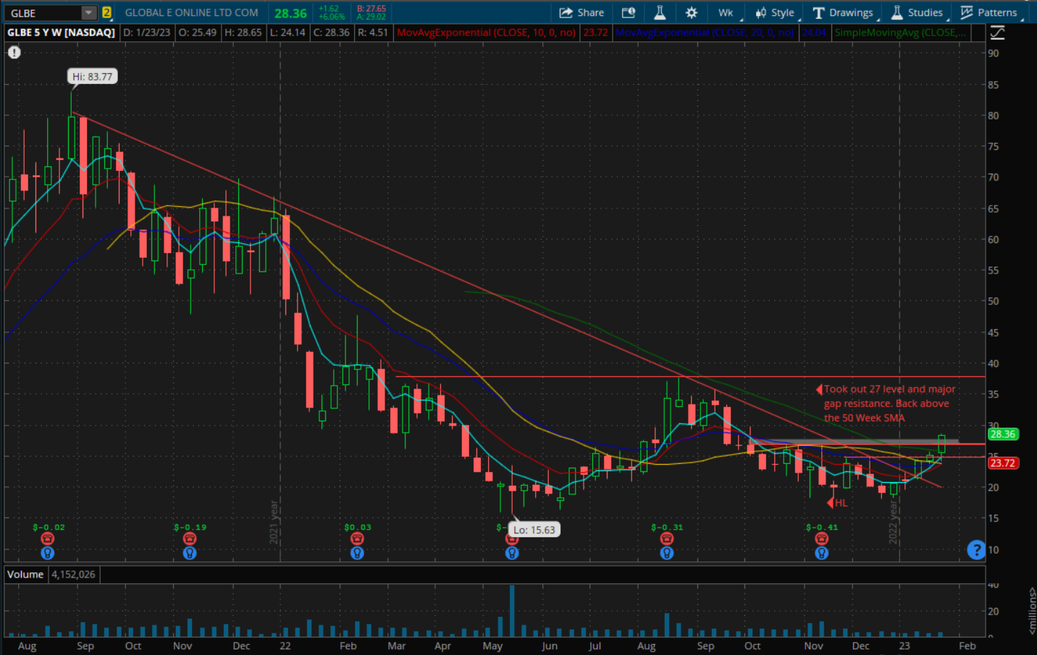Open the Studies menu

[x=917, y=12]
